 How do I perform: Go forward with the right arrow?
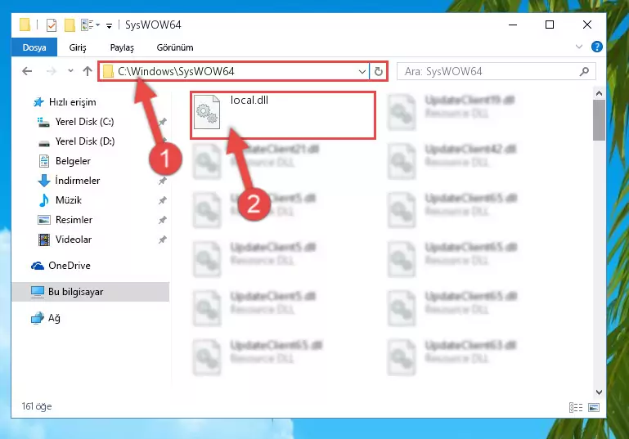[51, 71]
